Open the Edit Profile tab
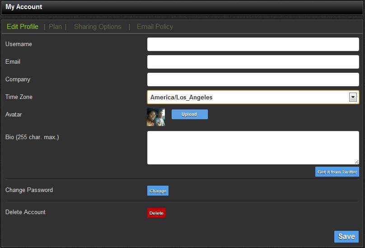 (x=23, y=27)
